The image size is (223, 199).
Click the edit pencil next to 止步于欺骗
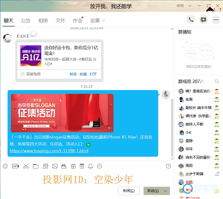click(217, 174)
